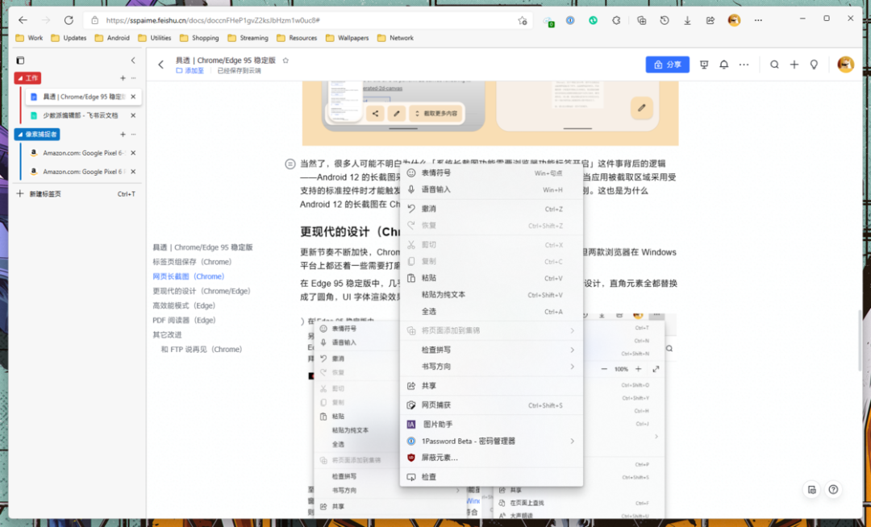Select 共享 in context menu
The width and height of the screenshot is (871, 527).
(x=492, y=385)
